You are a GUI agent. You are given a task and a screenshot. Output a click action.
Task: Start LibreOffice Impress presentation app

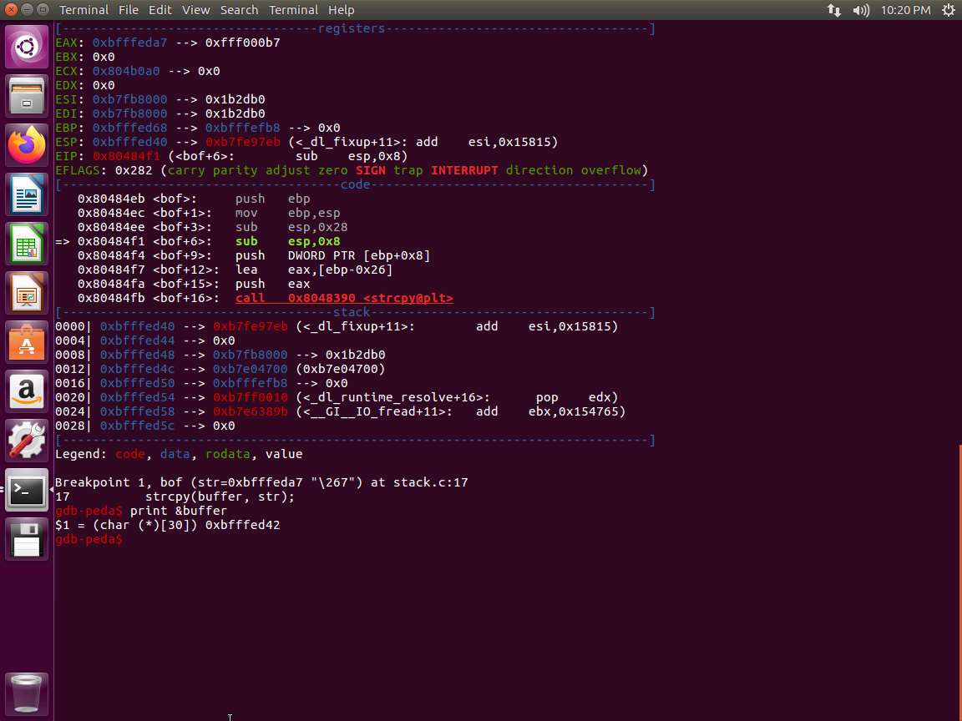(27, 293)
